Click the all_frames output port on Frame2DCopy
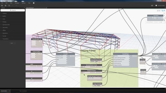166x93 pixels. 135,56
